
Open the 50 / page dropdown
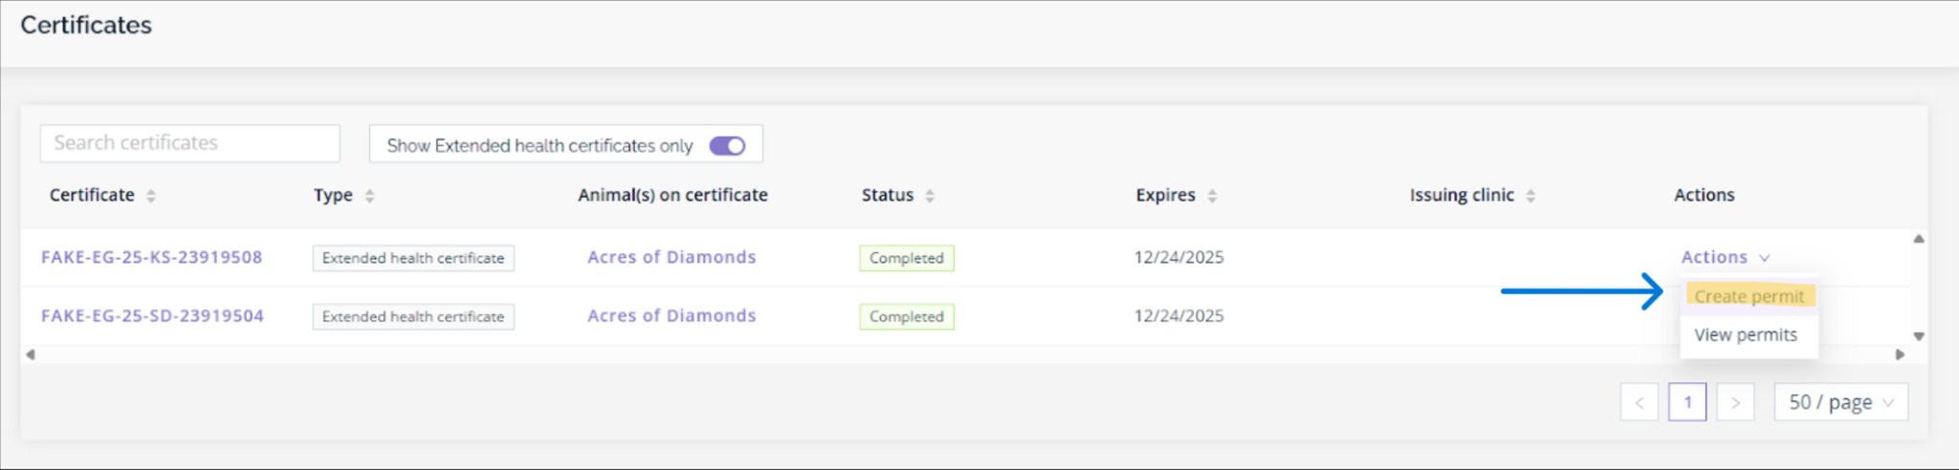pyautogui.click(x=1840, y=402)
